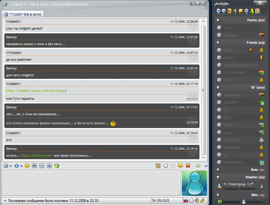
Task: Expand the Bots contact group
Action: click(218, 170)
